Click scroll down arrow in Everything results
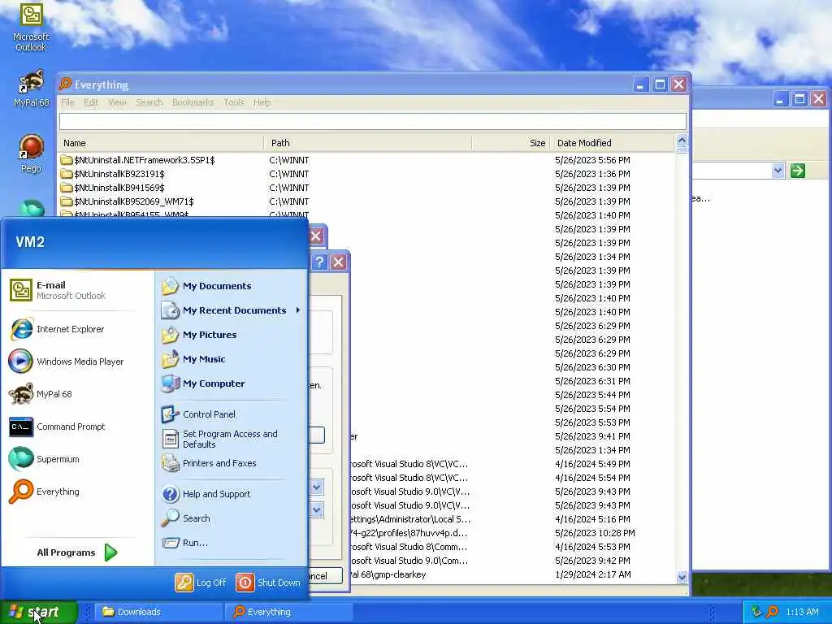 [682, 577]
